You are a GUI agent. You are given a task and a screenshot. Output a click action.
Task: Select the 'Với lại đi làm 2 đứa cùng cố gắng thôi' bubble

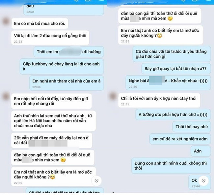[50, 38]
